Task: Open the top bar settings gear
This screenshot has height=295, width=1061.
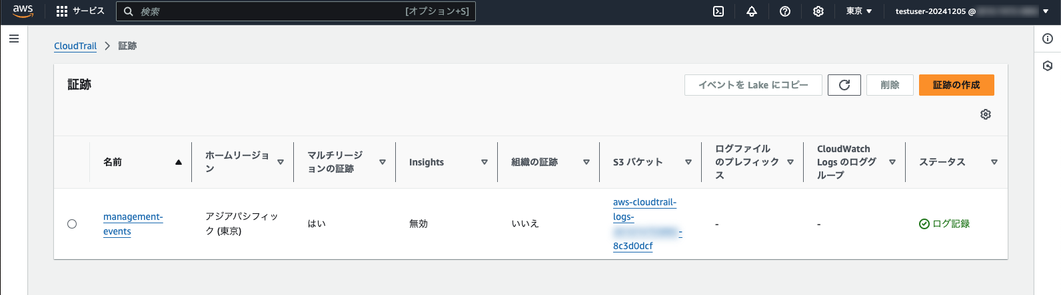Action: click(818, 11)
